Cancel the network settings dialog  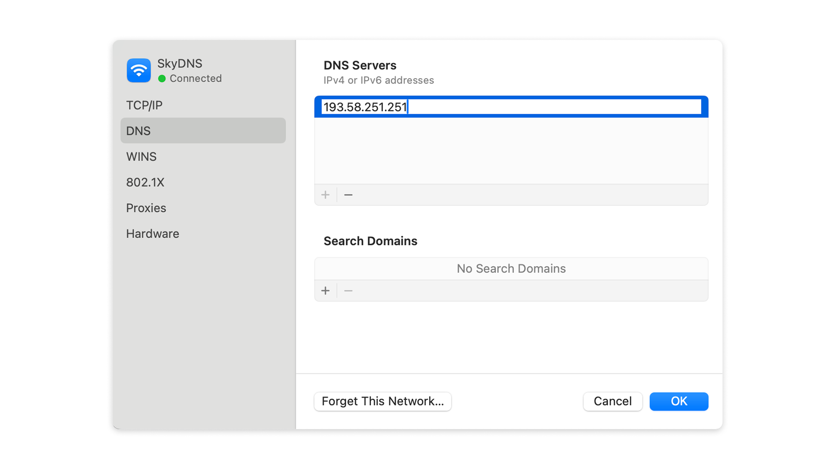[x=612, y=401]
